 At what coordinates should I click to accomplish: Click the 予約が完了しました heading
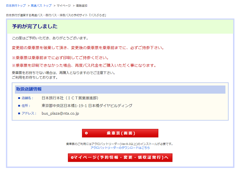[34, 26]
